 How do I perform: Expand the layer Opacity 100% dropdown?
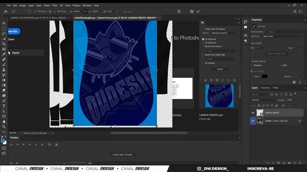click(294, 100)
